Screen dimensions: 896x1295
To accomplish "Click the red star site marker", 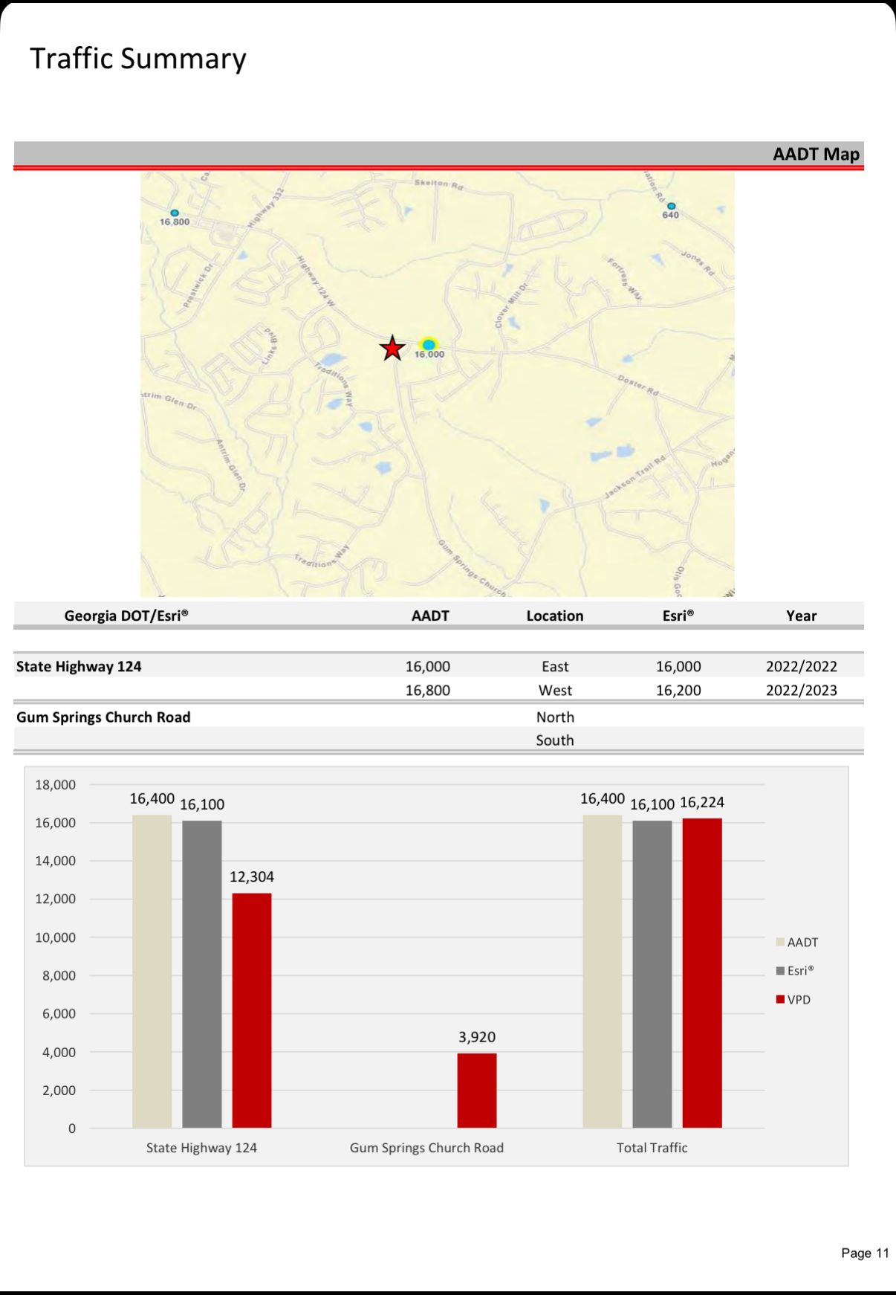I will coord(392,348).
